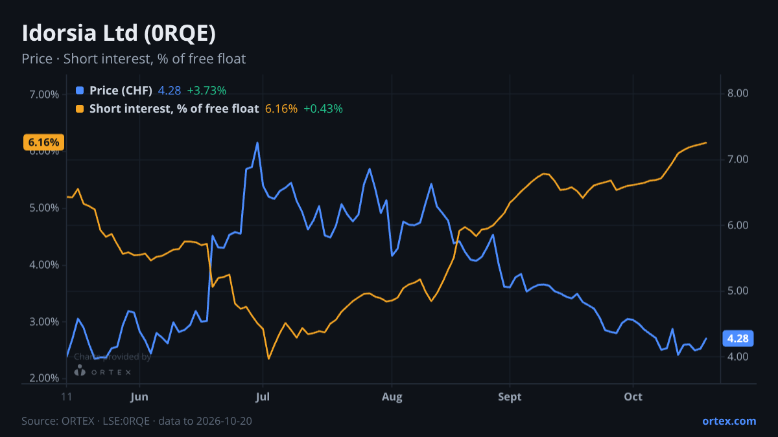This screenshot has width=778, height=437.
Task: Click the 3.00% left axis label
Action: 44,322
